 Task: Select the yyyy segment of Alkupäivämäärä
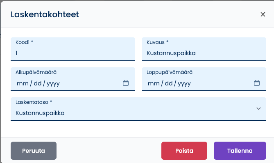53,84
